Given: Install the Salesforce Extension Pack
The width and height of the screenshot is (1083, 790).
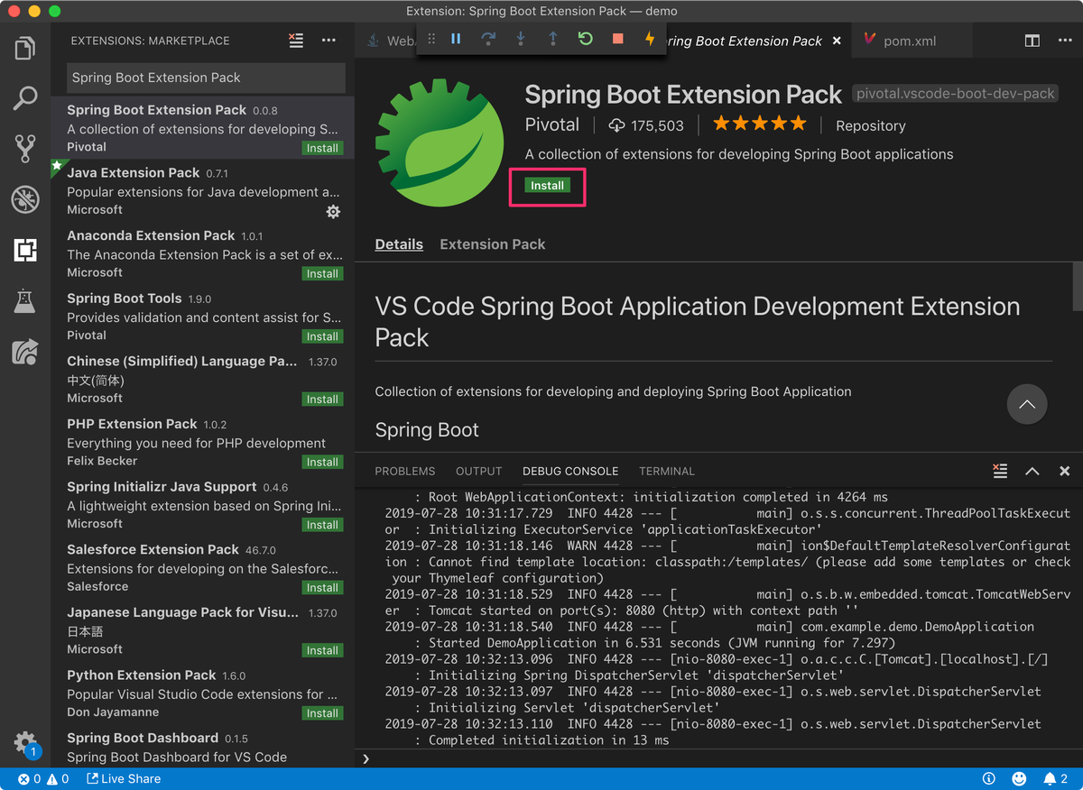Looking at the screenshot, I should coord(322,587).
